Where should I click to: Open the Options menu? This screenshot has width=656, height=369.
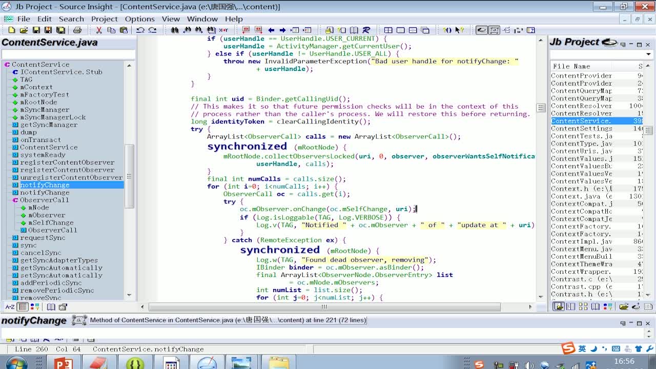[139, 19]
